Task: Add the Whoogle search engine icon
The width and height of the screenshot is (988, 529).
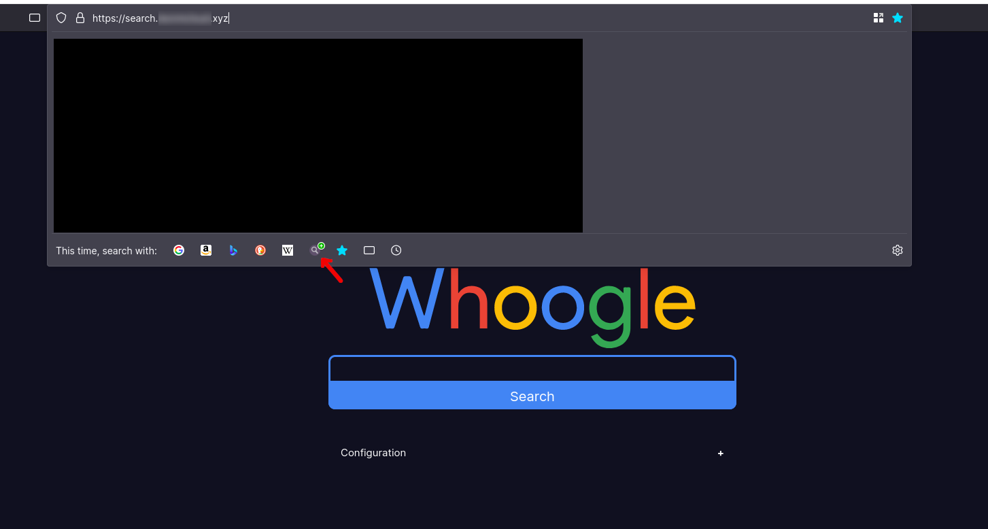Action: tap(316, 250)
